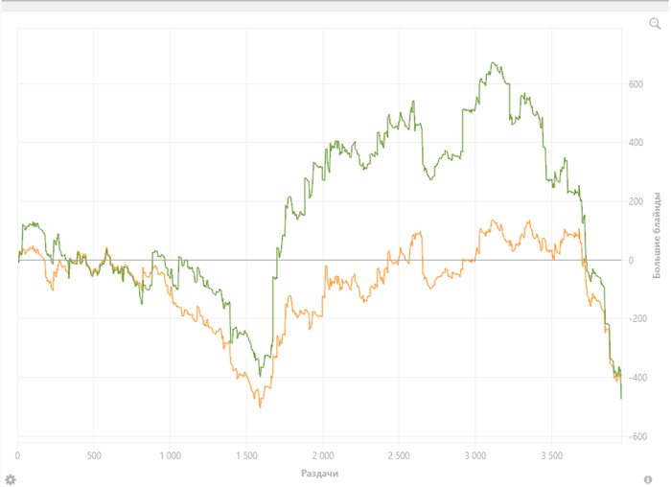The image size is (671, 487).
Task: Click the "-600" y-axis tick label
Action: pos(634,436)
